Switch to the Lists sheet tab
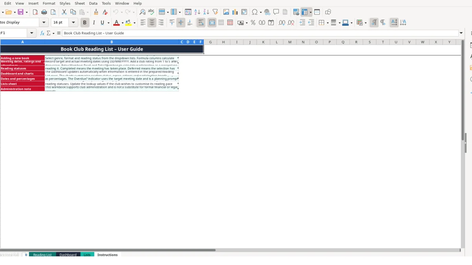This screenshot has height=265, width=472. coord(87,255)
